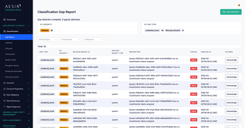Expand the Risk & Assessment section
The height and width of the screenshot is (128, 245).
(x=29, y=120)
